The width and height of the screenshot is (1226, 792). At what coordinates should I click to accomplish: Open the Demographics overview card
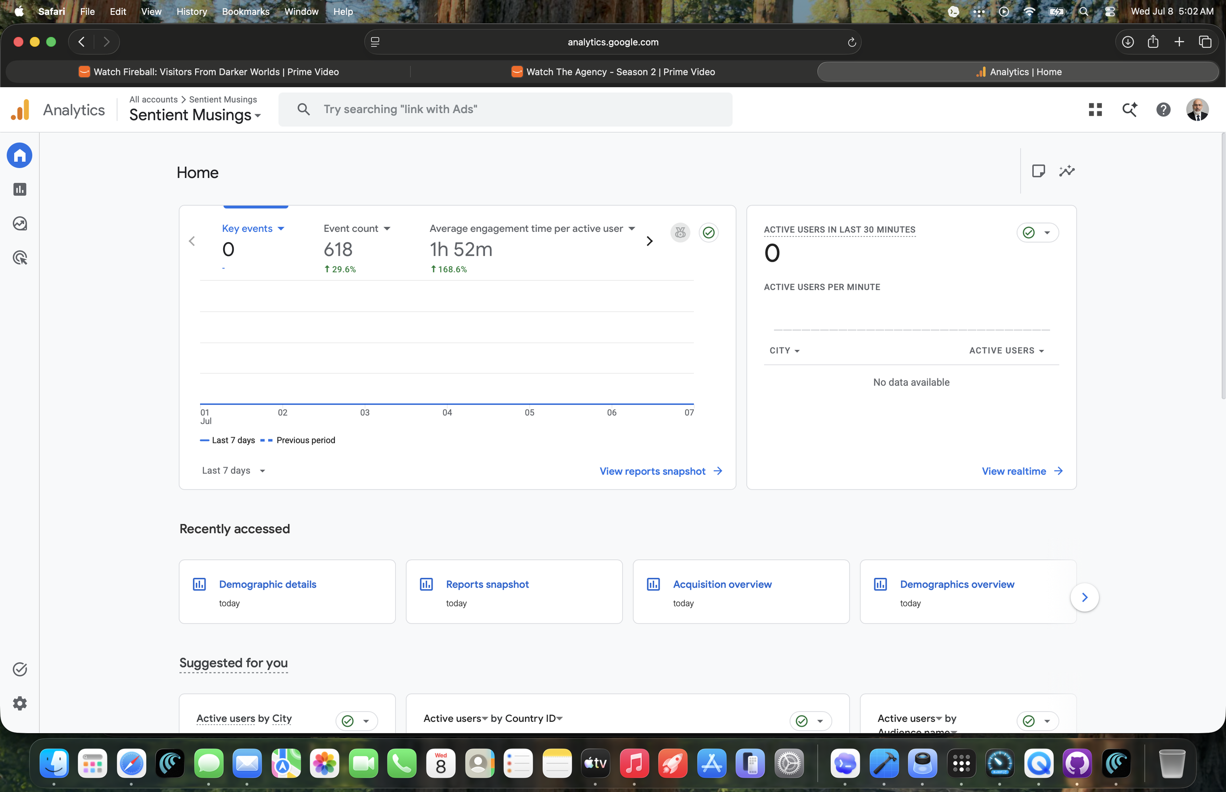[x=968, y=592]
